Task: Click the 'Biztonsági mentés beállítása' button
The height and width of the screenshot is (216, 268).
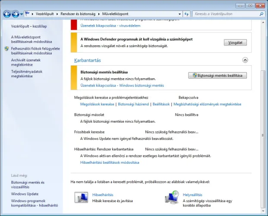Action: 218,76
